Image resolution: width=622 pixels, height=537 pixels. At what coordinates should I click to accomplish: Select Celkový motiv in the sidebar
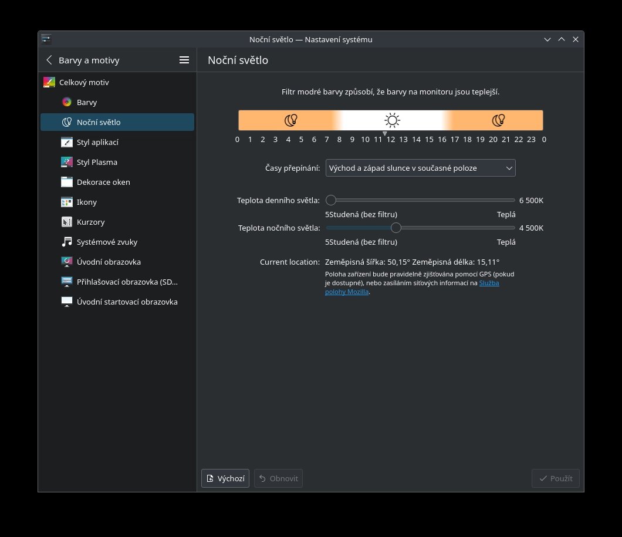84,82
